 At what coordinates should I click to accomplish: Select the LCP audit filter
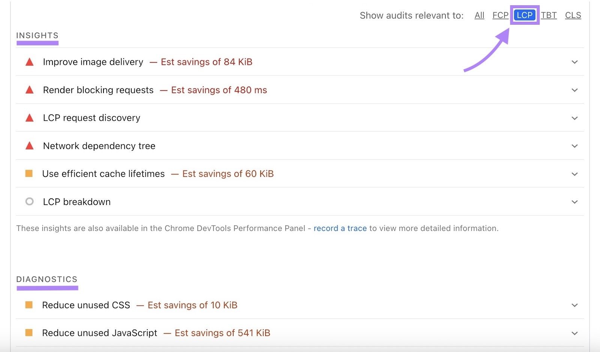[x=524, y=15]
